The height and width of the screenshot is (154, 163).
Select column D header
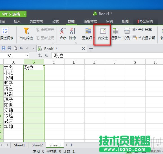[74, 62]
